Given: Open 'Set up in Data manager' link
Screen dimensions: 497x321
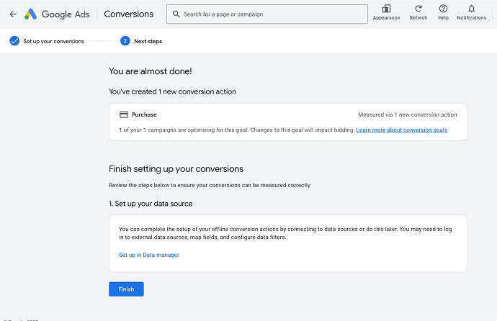Looking at the screenshot, I should 149,255.
